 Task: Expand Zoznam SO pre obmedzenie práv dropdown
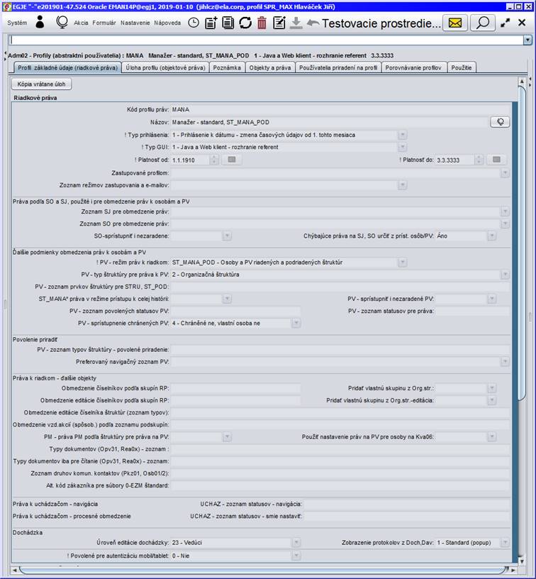click(505, 224)
